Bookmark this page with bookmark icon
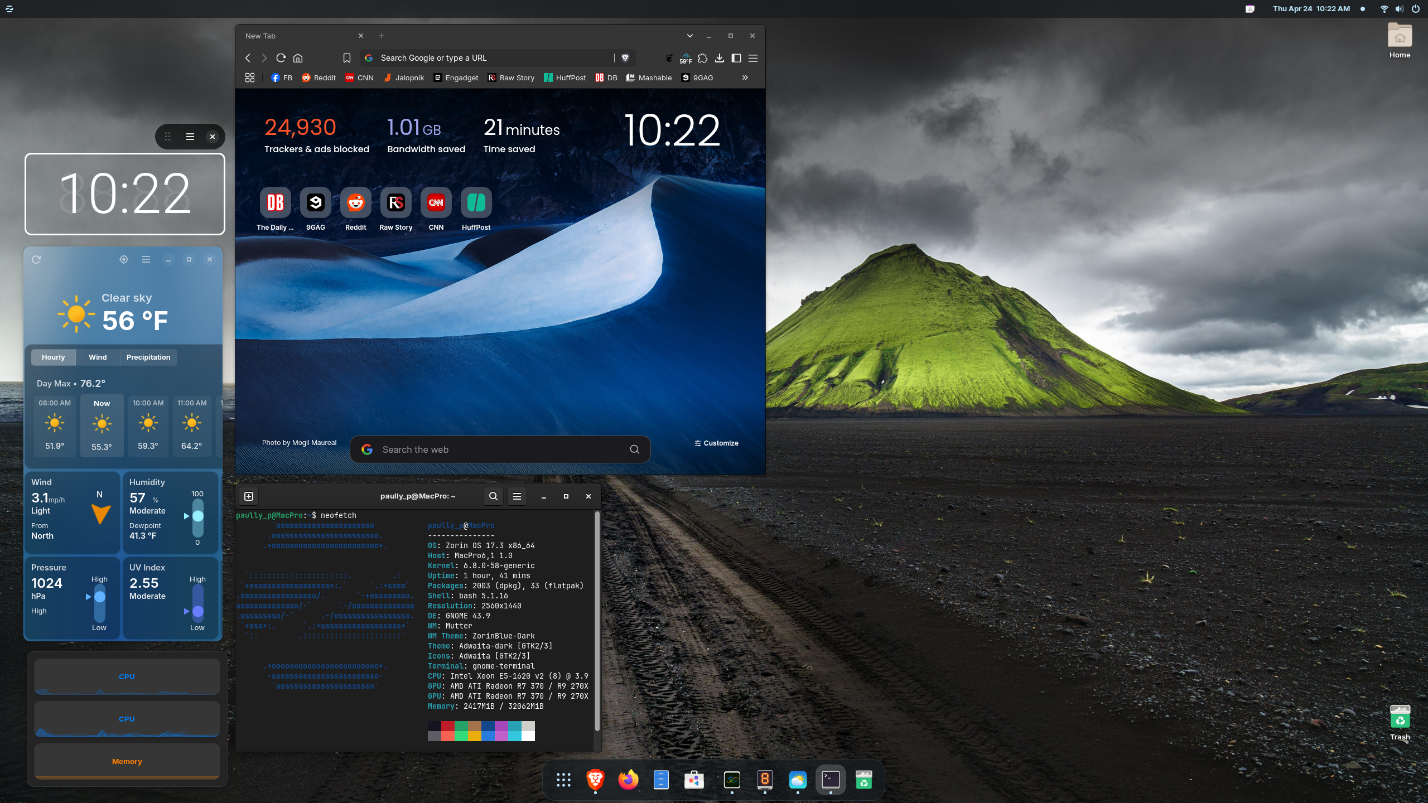This screenshot has width=1428, height=803. (346, 58)
